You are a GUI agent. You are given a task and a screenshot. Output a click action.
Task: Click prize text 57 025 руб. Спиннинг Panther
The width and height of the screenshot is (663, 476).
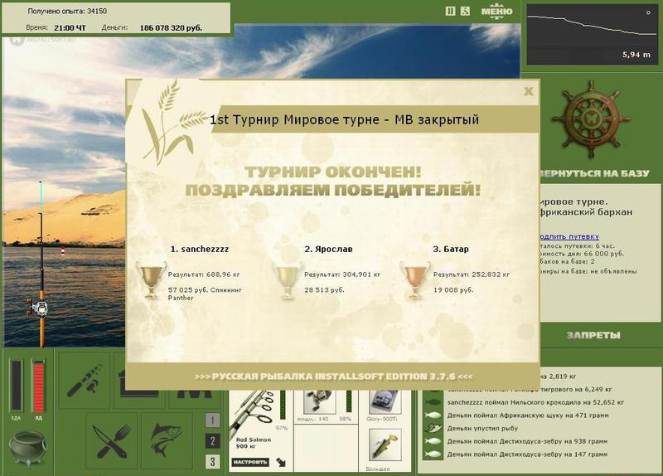(x=205, y=294)
